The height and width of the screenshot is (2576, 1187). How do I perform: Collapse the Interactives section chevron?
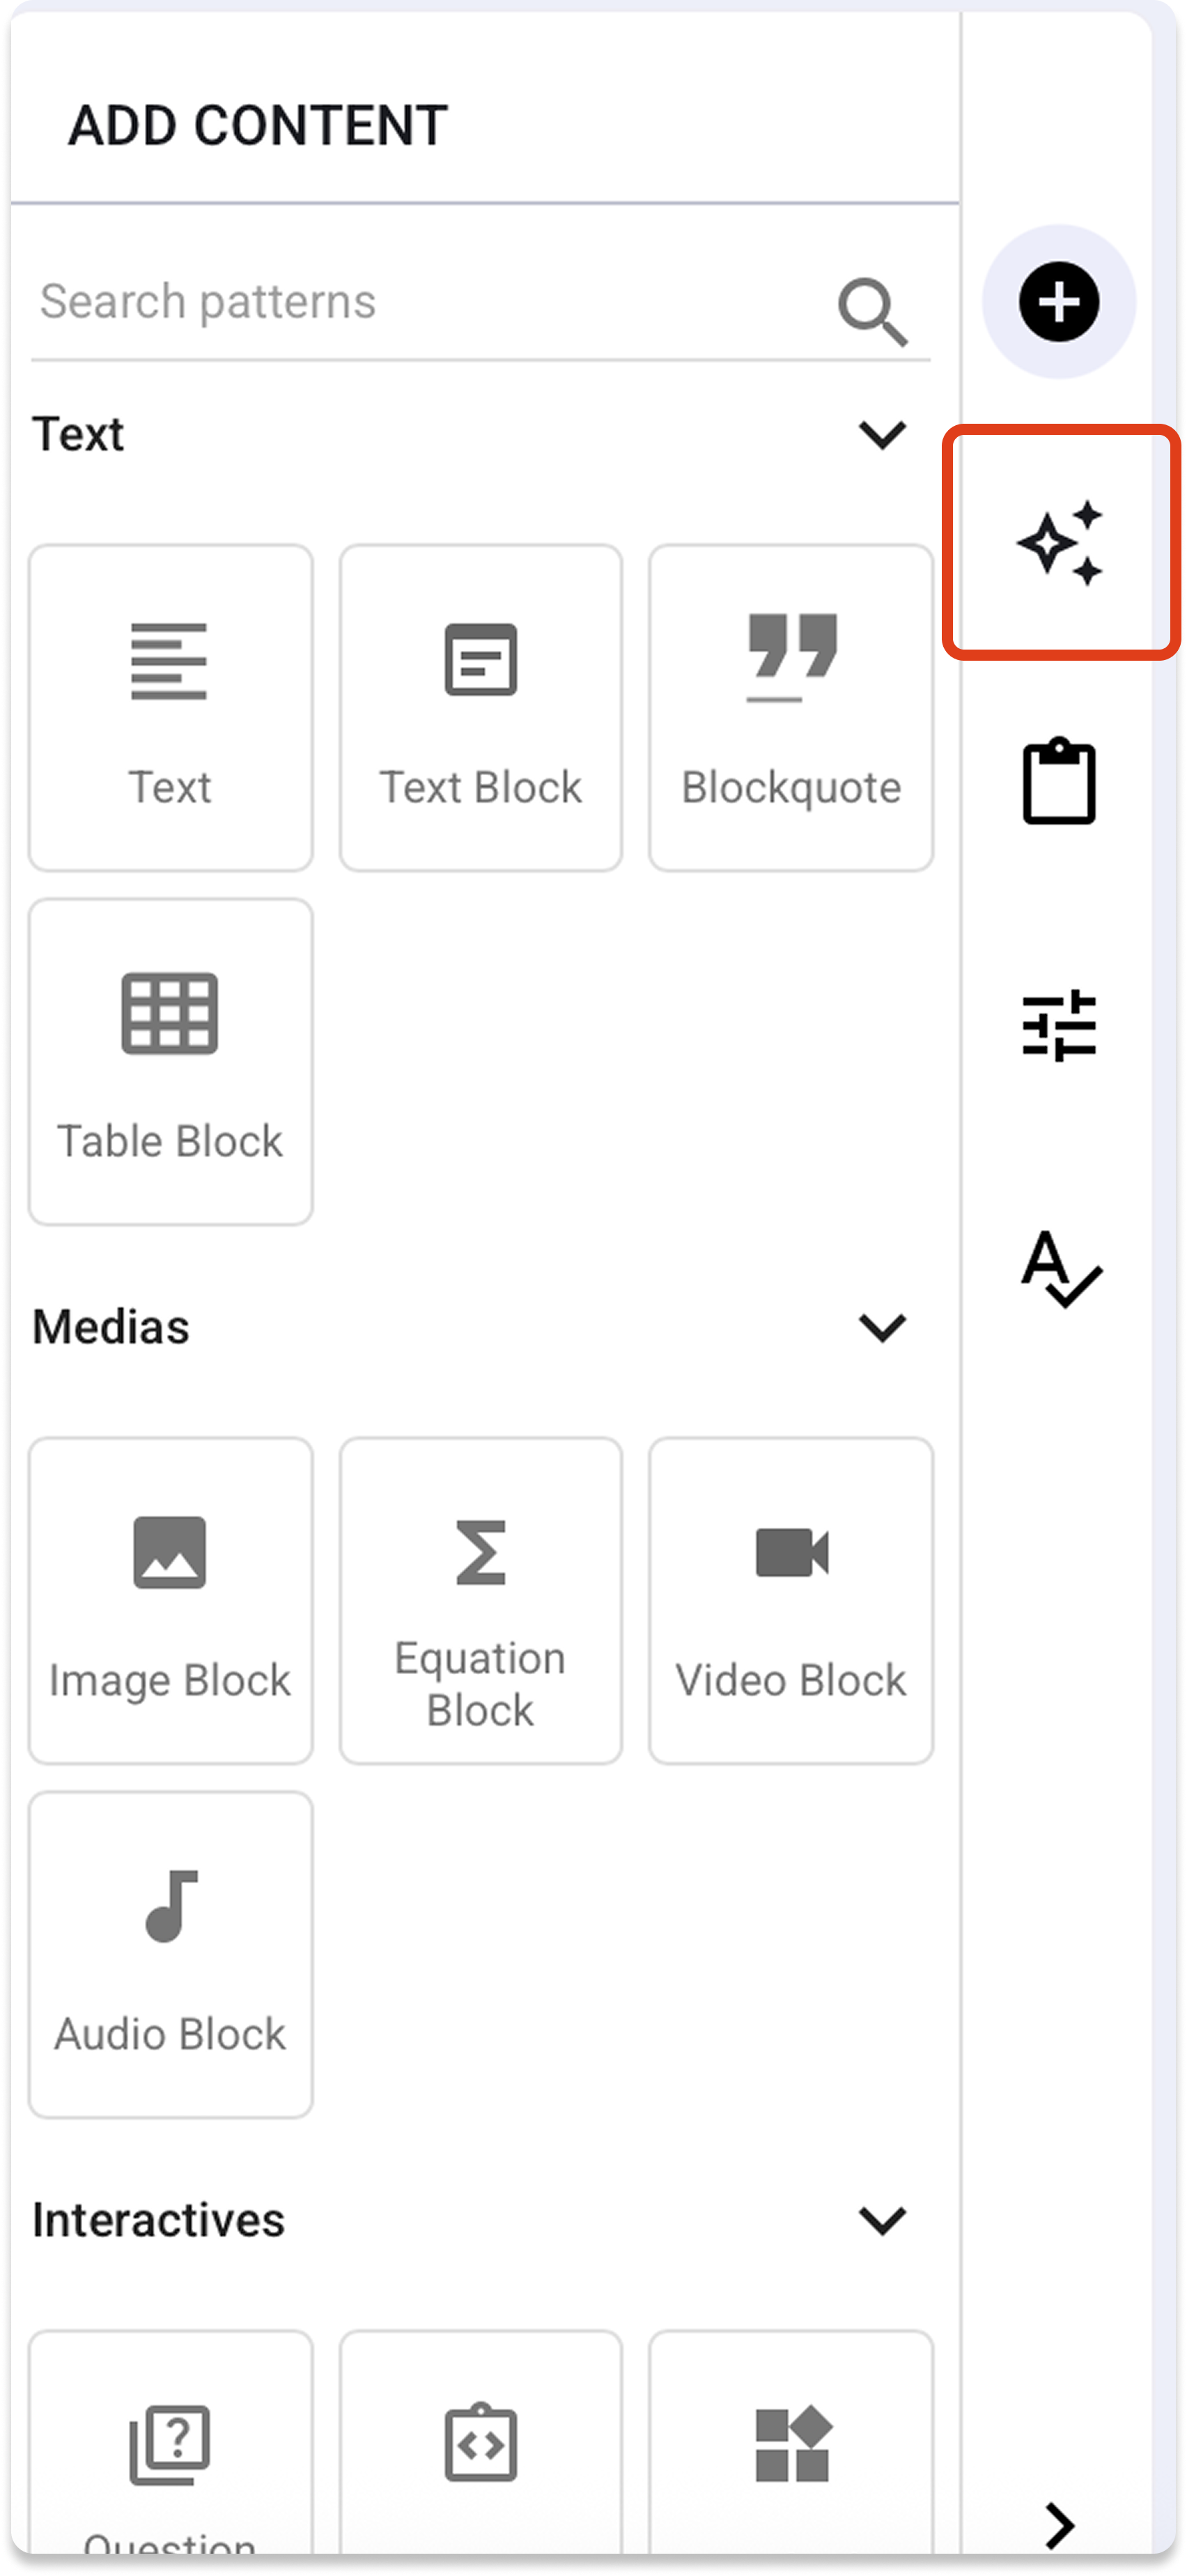[x=883, y=2220]
